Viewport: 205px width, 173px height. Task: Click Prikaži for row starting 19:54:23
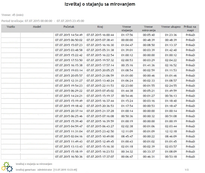click(x=190, y=86)
